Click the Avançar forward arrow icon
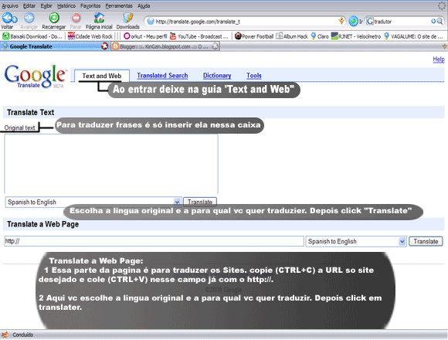 click(x=29, y=18)
